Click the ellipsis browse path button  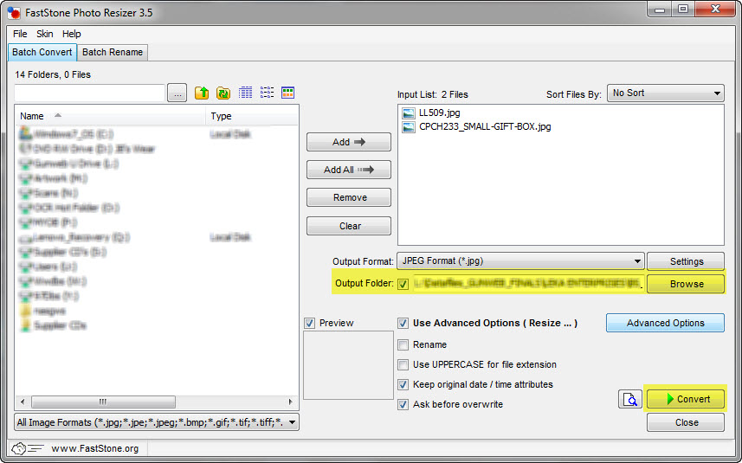tap(177, 93)
